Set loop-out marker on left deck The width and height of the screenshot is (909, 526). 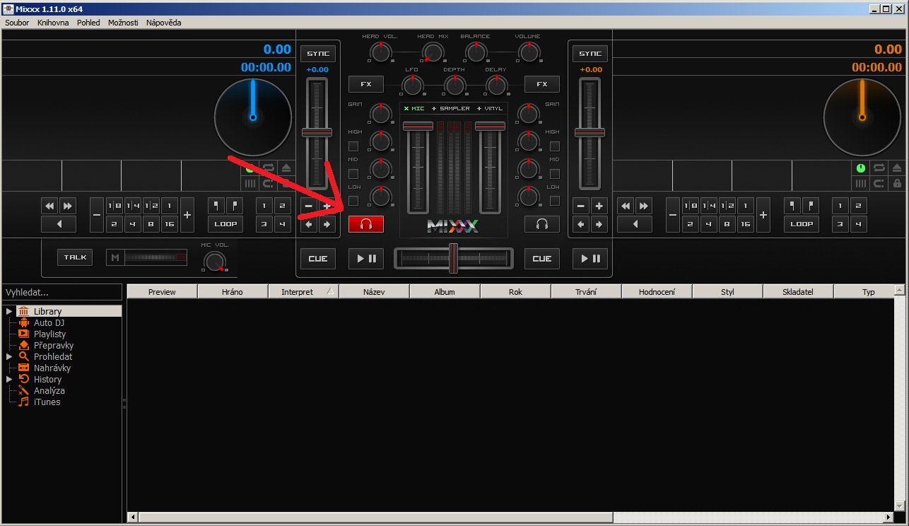click(235, 206)
